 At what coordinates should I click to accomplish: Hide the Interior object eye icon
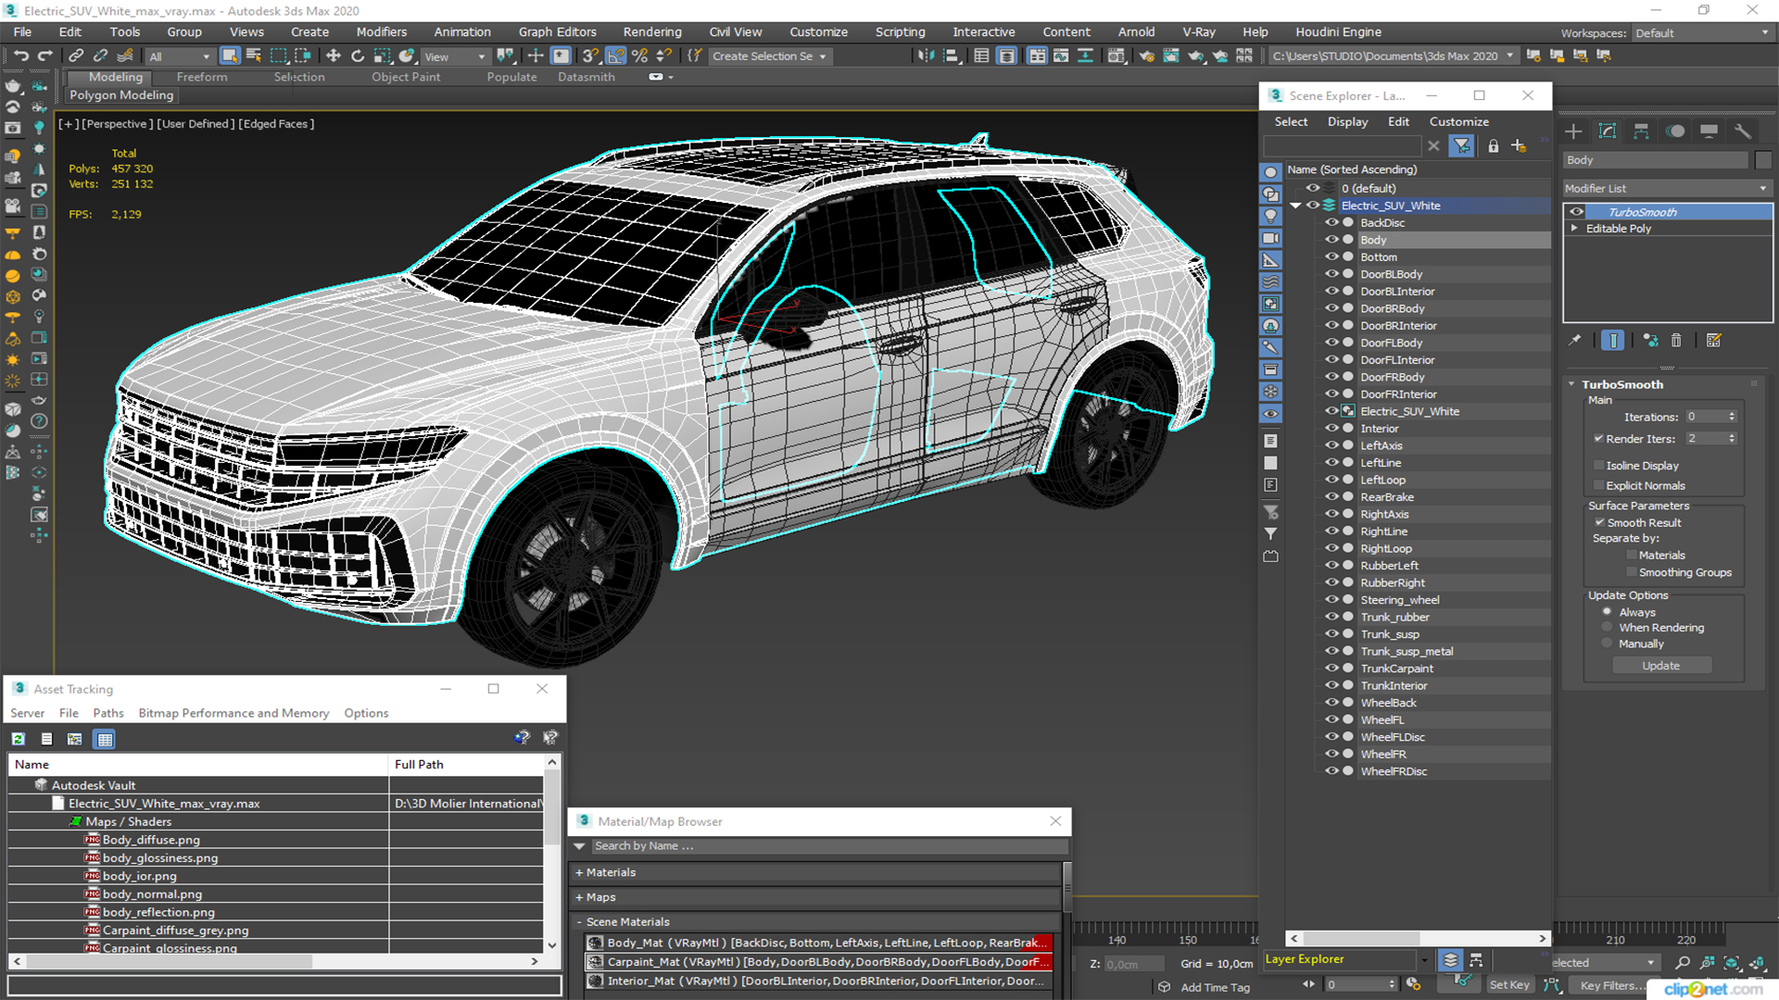point(1331,429)
